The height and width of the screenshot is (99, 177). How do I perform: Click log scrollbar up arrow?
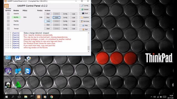point(88,33)
